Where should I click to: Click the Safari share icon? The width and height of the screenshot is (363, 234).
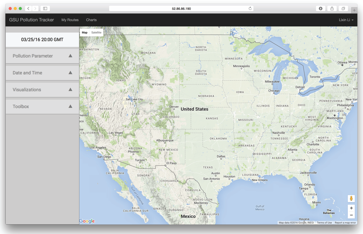click(x=332, y=8)
